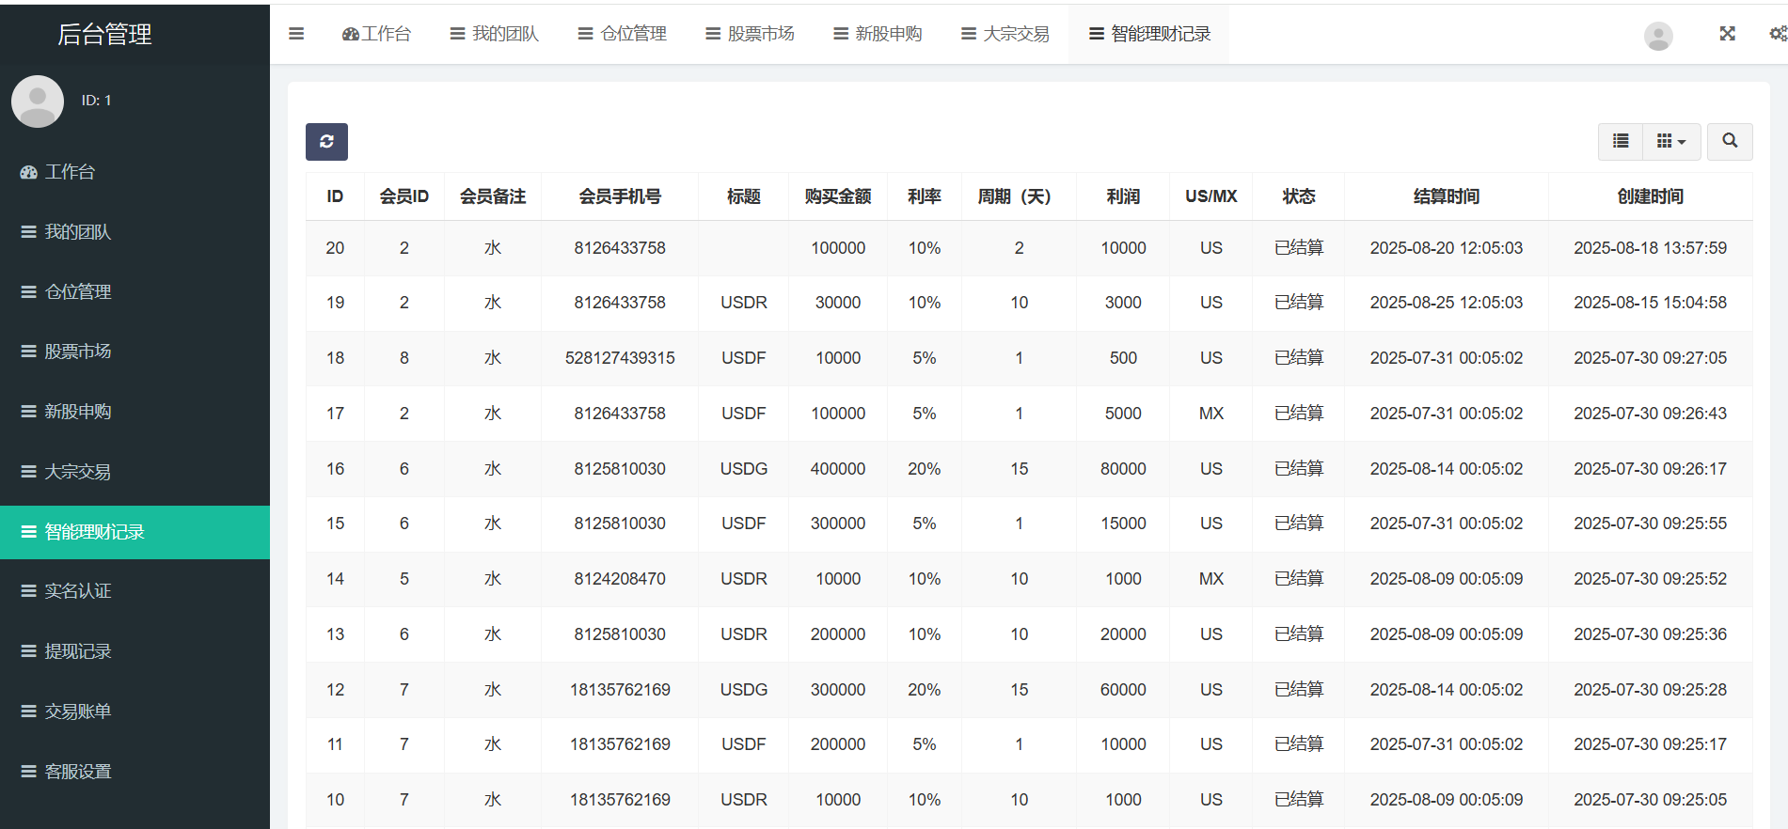Click the sidebar profile avatar picture
Image resolution: width=1788 pixels, height=829 pixels.
pyautogui.click(x=38, y=101)
